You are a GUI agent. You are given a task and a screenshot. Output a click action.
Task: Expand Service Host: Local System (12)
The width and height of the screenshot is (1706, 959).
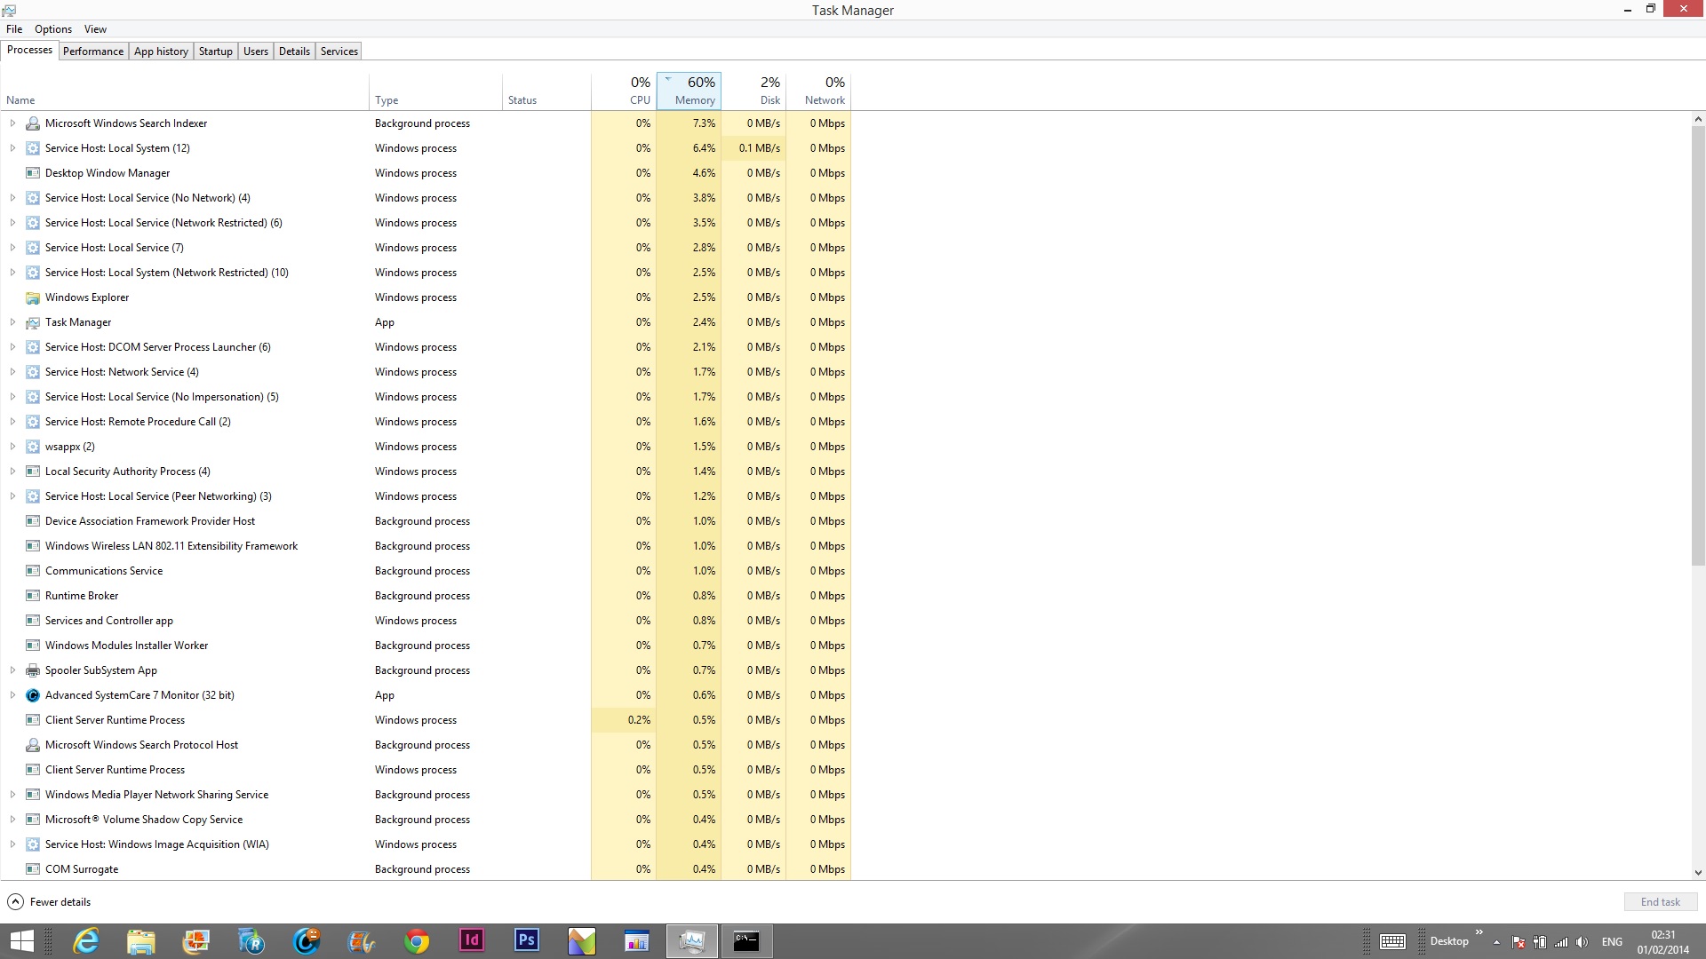point(12,148)
